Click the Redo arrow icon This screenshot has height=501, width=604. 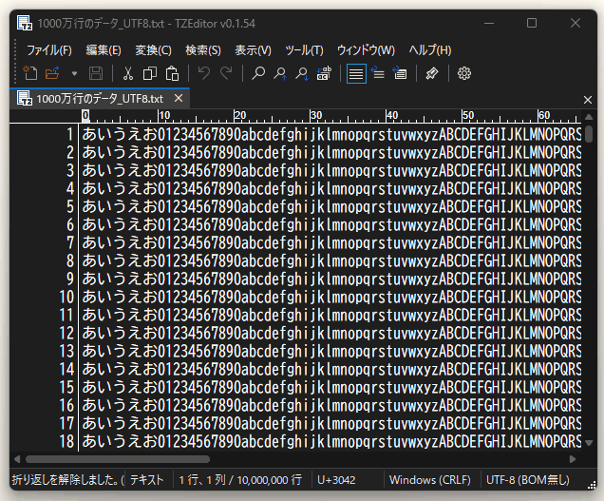[226, 73]
